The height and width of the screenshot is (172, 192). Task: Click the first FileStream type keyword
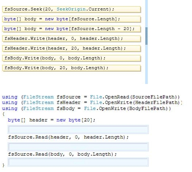point(38,97)
